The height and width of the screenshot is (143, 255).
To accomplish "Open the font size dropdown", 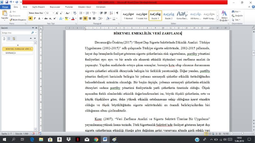I will pos(53,13).
